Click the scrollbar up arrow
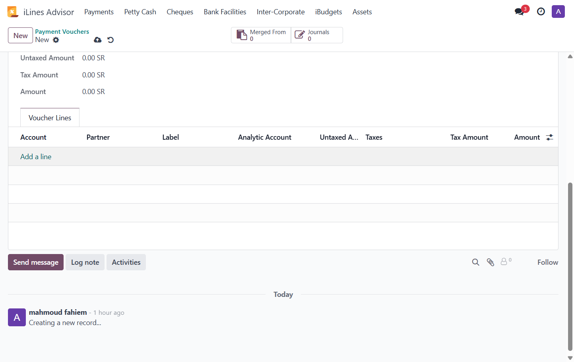Viewport: 574px width, 362px height. pos(570,56)
